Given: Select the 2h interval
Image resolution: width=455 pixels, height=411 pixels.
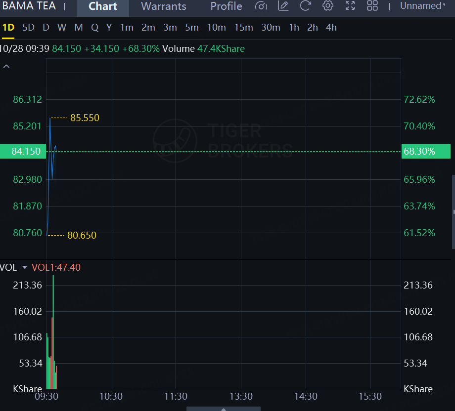Looking at the screenshot, I should click(312, 28).
